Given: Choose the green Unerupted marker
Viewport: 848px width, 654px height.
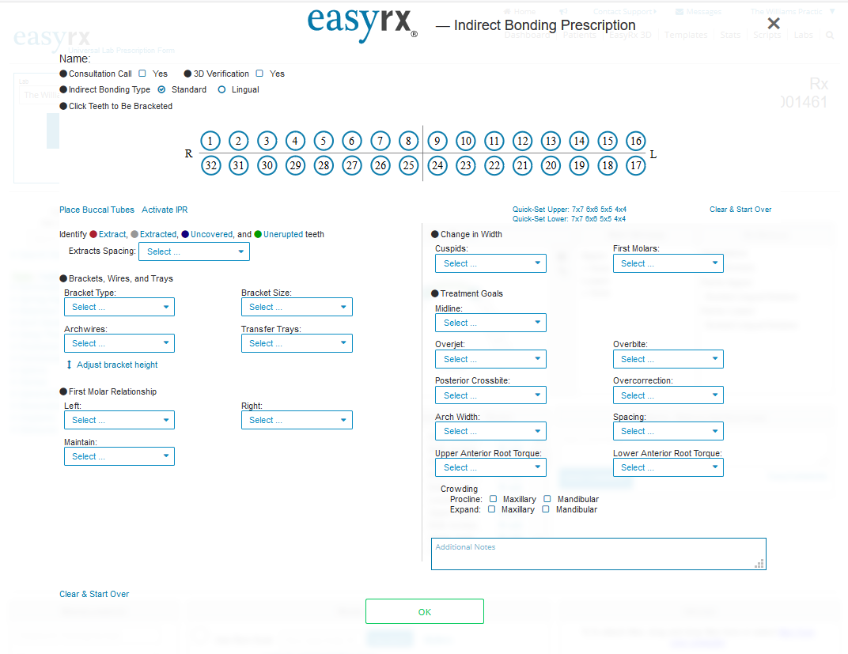Looking at the screenshot, I should tap(258, 234).
